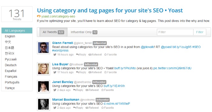Click the Yoast favicon next to yoast.com URL
This screenshot has height=112, width=212.
click(x=39, y=16)
